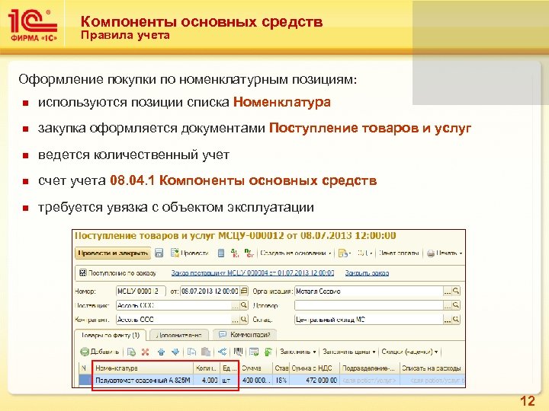549x411 pixels.
Task: Click the Закрыть заказ link
Action: click(x=367, y=273)
